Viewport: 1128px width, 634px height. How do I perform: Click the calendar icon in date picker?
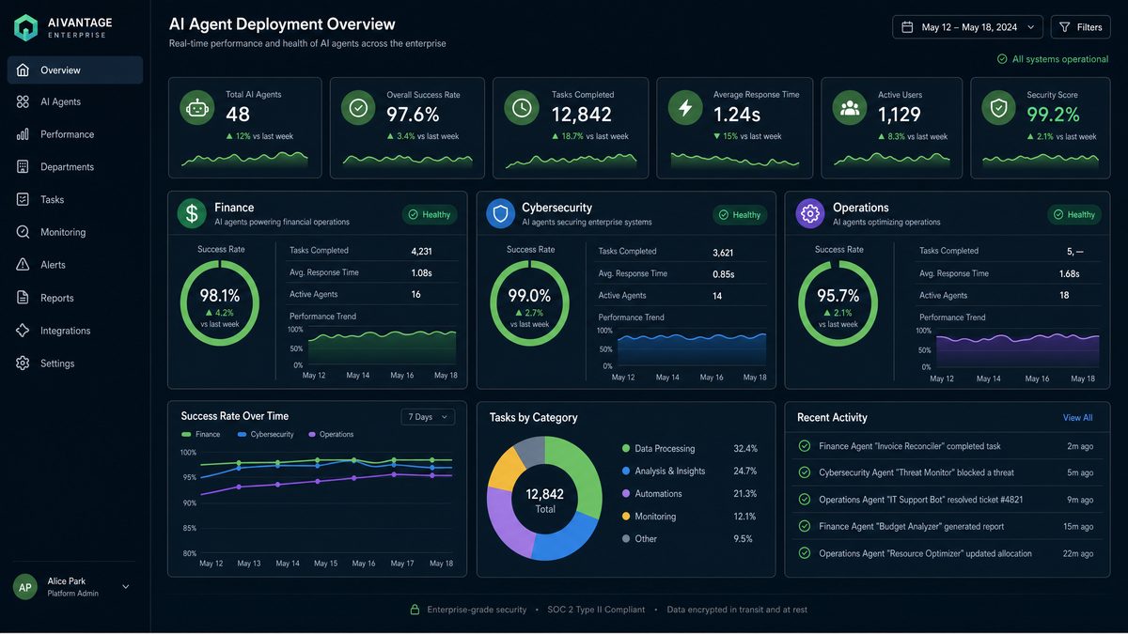click(907, 27)
